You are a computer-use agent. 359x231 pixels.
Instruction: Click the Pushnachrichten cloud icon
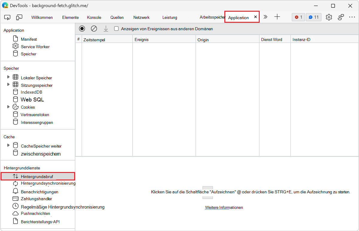tap(16, 214)
